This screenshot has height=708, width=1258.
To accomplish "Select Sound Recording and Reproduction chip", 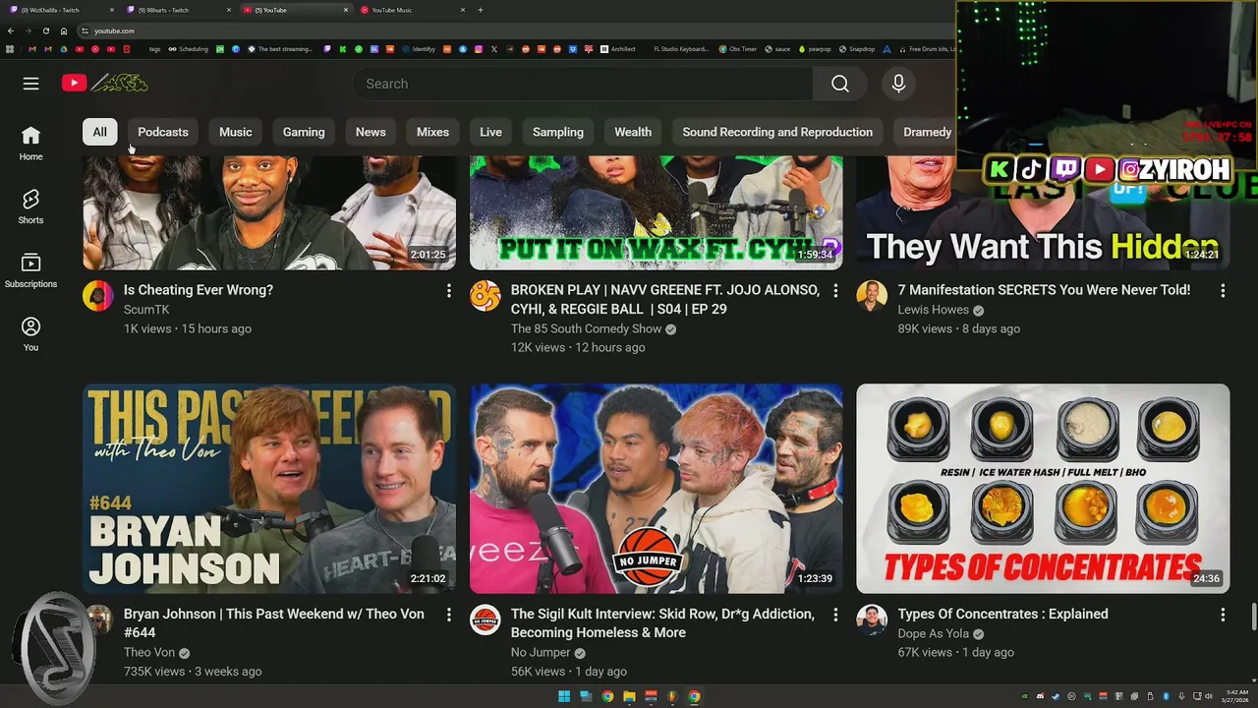I will coord(777,132).
